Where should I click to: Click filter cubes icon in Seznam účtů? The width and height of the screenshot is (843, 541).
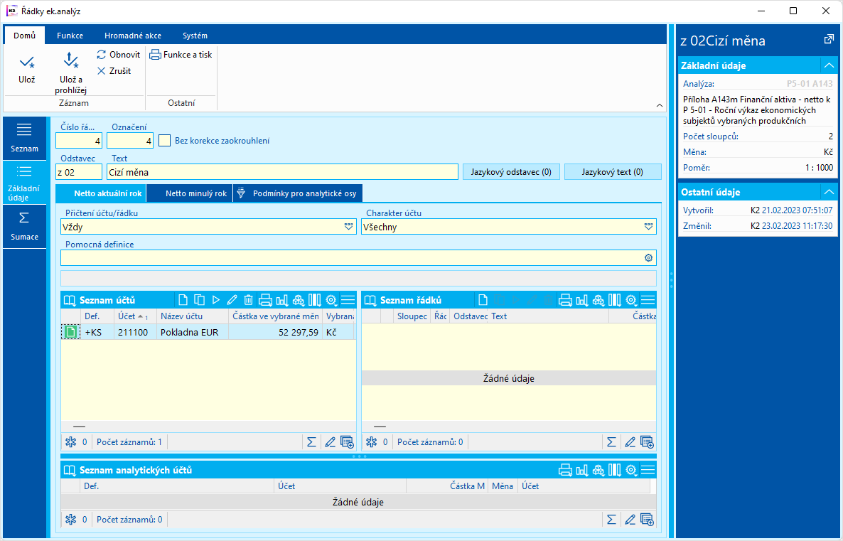click(299, 300)
